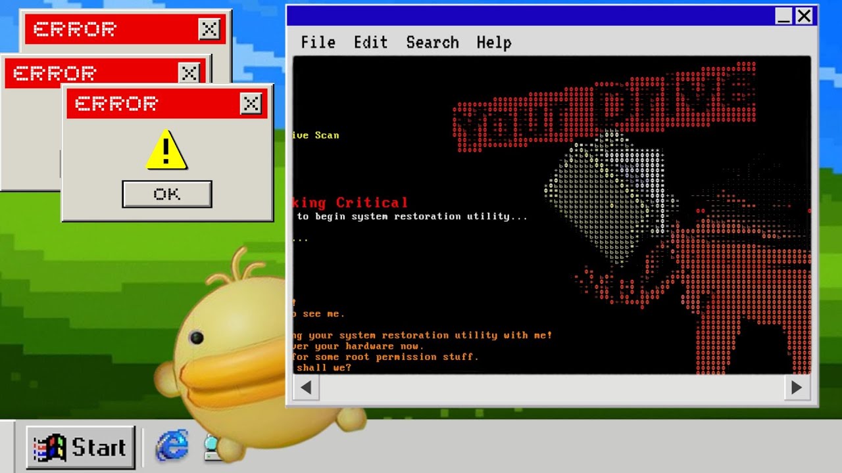Launch Internet Explorer from the taskbar
The image size is (842, 473).
172,447
